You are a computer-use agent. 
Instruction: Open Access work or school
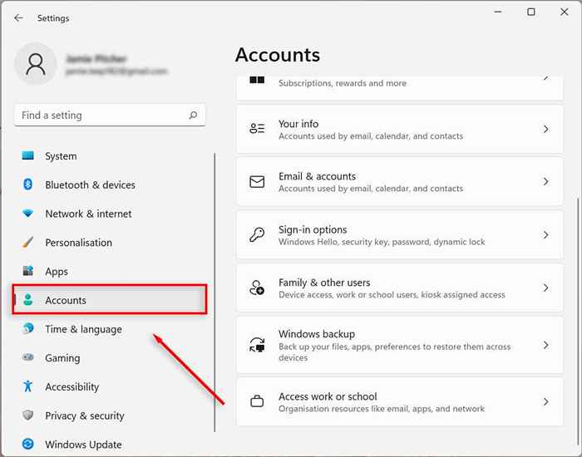(400, 401)
